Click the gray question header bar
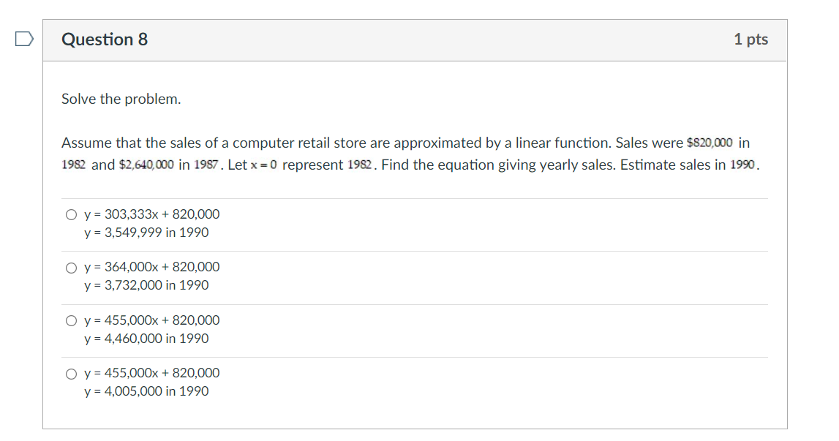 click(x=417, y=39)
